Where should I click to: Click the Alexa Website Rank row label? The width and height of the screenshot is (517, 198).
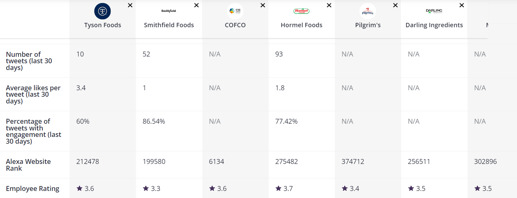[28, 165]
